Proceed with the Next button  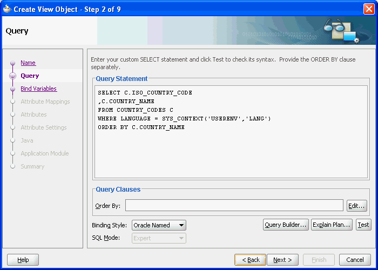point(282,260)
